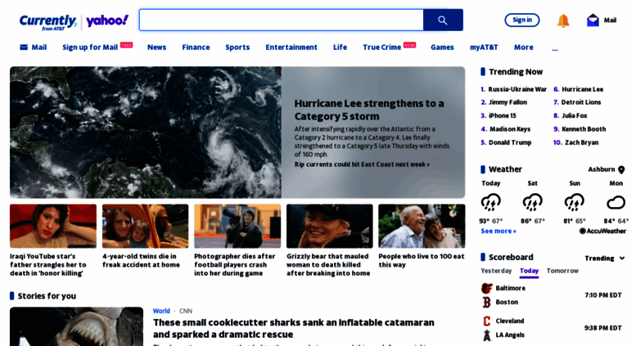Viewport: 636px width, 346px height.
Task: Click the Cleveland team logo
Action: click(487, 321)
